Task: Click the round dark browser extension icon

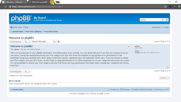Action: pos(174,7)
